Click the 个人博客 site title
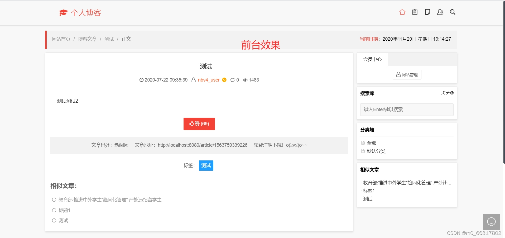 pos(86,13)
